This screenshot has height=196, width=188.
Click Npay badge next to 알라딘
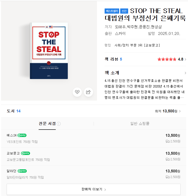click(22, 171)
